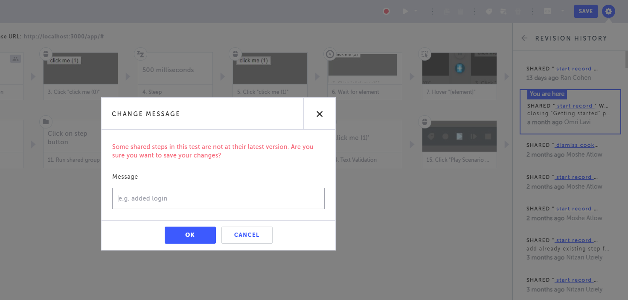Click the trash delete icon in toolbar
628x300 pixels.
518,12
